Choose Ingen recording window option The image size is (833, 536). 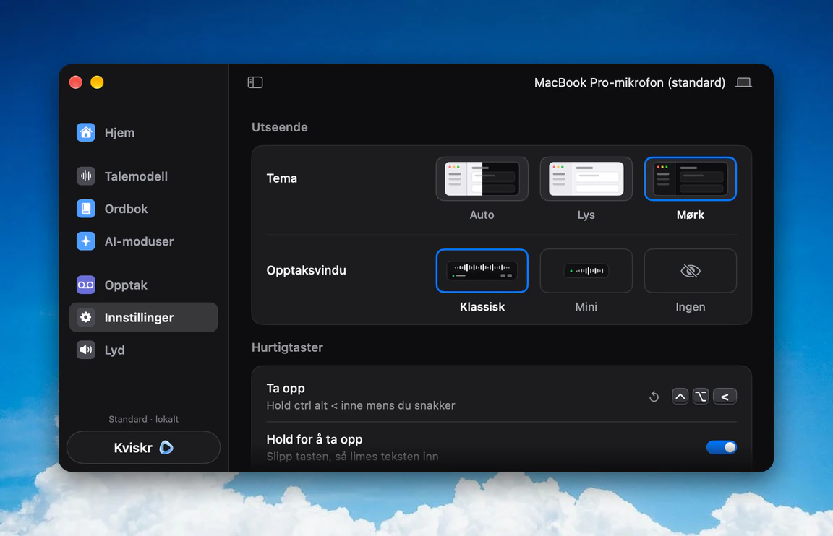click(x=690, y=271)
